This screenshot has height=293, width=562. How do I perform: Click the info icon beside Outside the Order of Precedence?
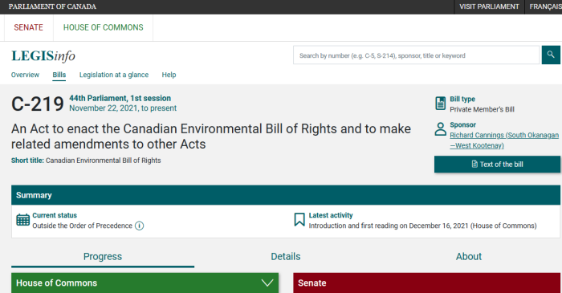140,226
